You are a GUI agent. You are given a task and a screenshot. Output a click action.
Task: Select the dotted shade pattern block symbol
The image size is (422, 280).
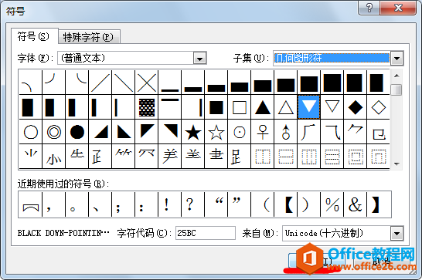click(147, 107)
